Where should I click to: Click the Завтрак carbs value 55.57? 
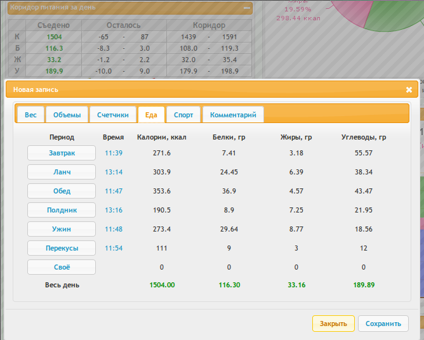[364, 153]
